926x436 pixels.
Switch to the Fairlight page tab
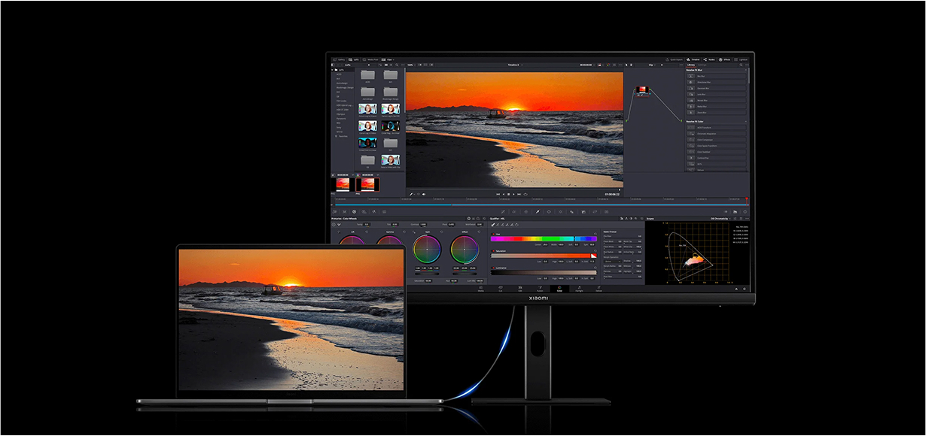(x=579, y=288)
